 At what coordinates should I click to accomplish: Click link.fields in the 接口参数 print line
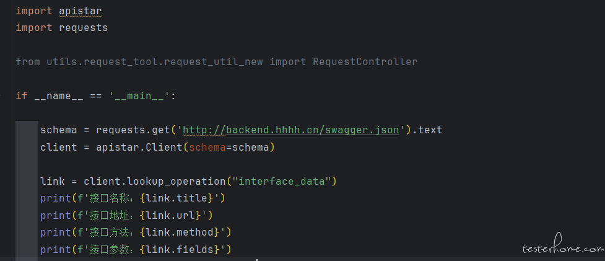pos(180,249)
